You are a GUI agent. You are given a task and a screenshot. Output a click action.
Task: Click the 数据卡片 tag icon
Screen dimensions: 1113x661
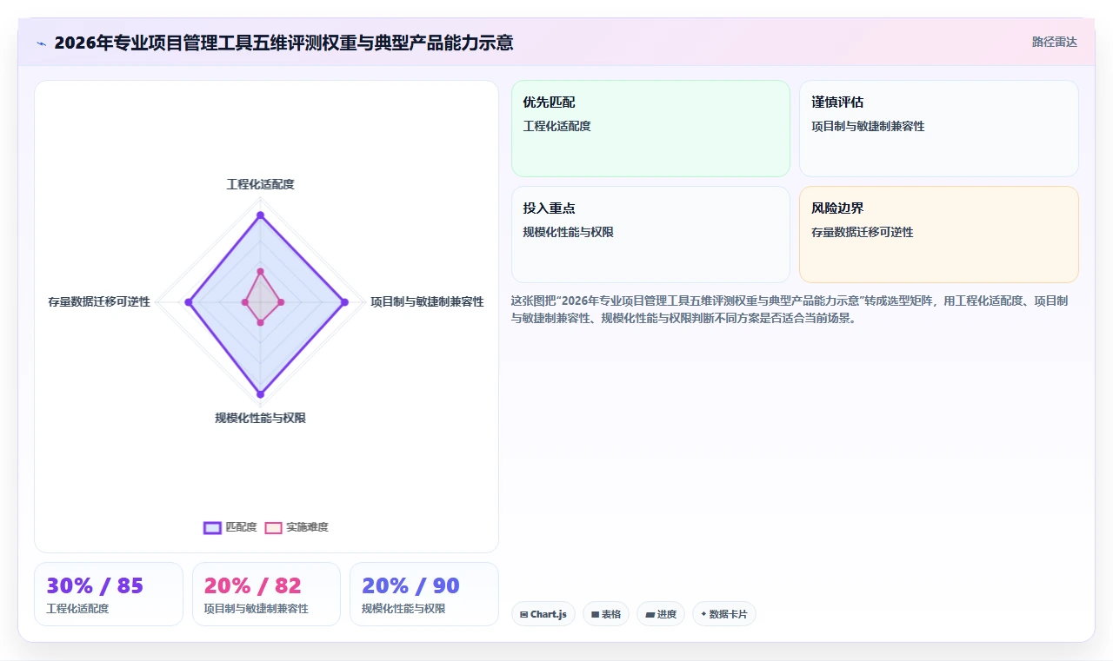coord(703,614)
